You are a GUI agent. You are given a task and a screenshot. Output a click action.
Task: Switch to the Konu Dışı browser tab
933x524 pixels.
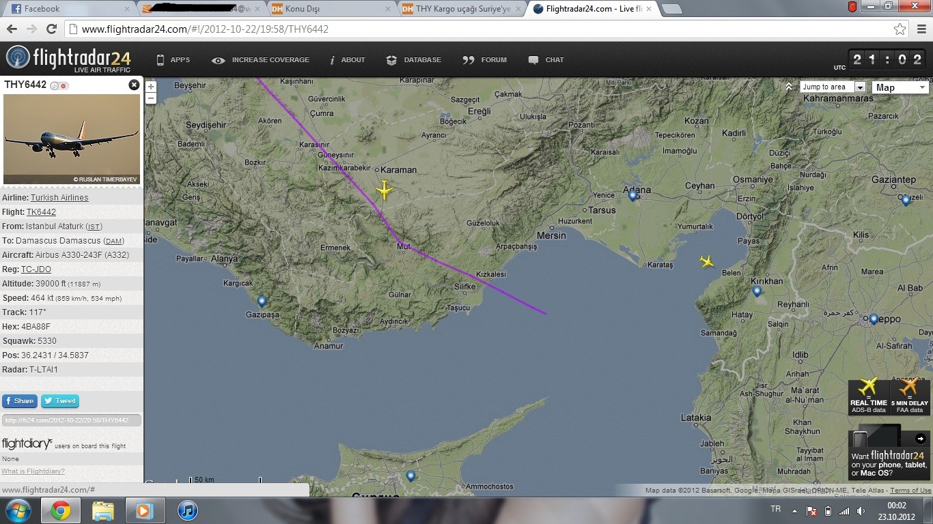[x=330, y=9]
